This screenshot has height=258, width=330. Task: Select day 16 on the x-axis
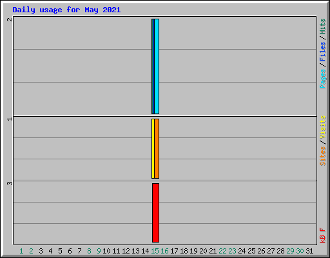point(164,251)
